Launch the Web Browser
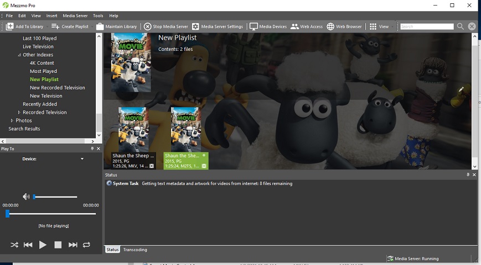 [344, 26]
